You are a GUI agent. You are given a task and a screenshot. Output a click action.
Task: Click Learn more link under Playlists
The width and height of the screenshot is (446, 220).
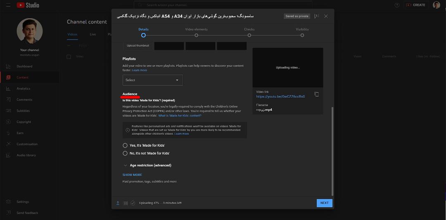pyautogui.click(x=140, y=70)
